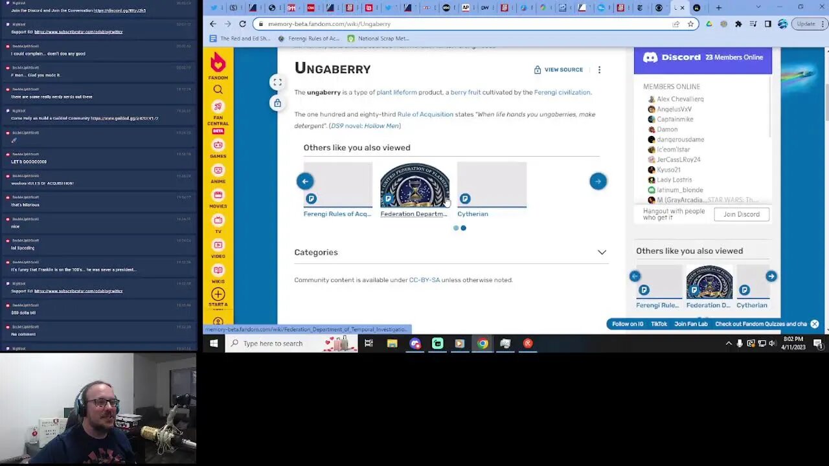This screenshot has width=829, height=466.
Task: Open File Explorer from the taskbar
Action: coord(392,344)
